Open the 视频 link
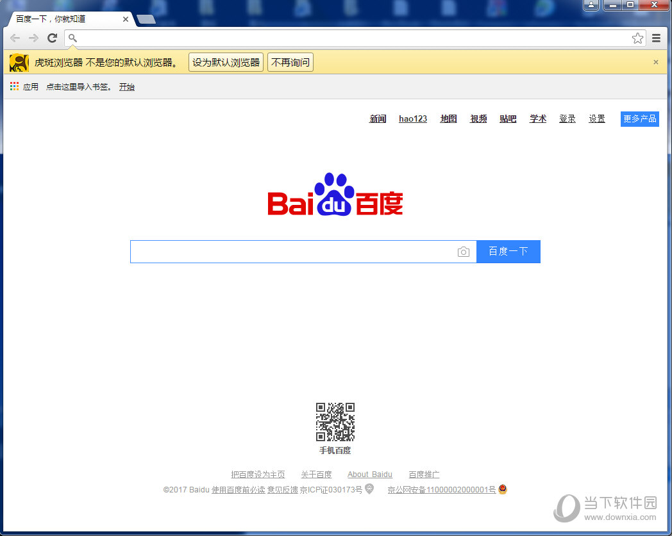 click(x=478, y=118)
